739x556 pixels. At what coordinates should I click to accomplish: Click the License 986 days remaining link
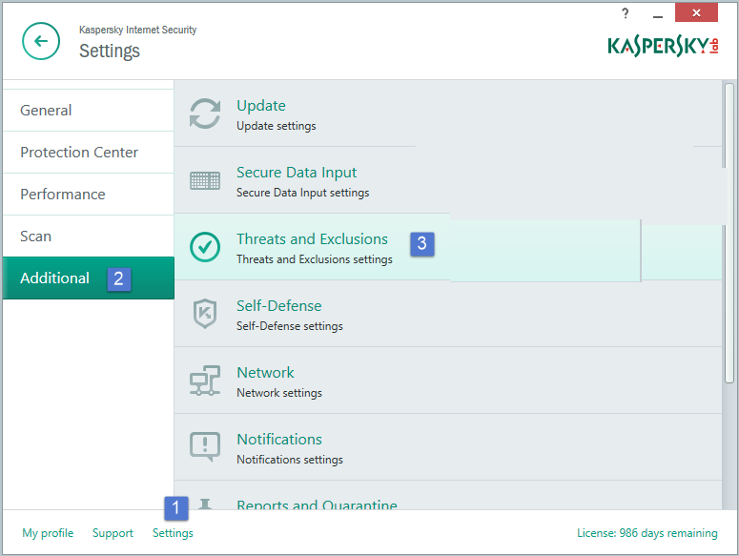coord(647,533)
